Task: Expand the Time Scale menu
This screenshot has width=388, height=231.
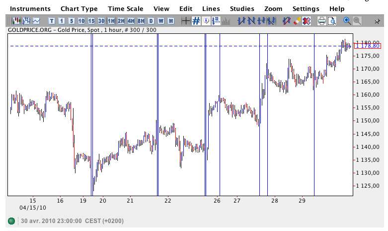Action: click(x=126, y=8)
